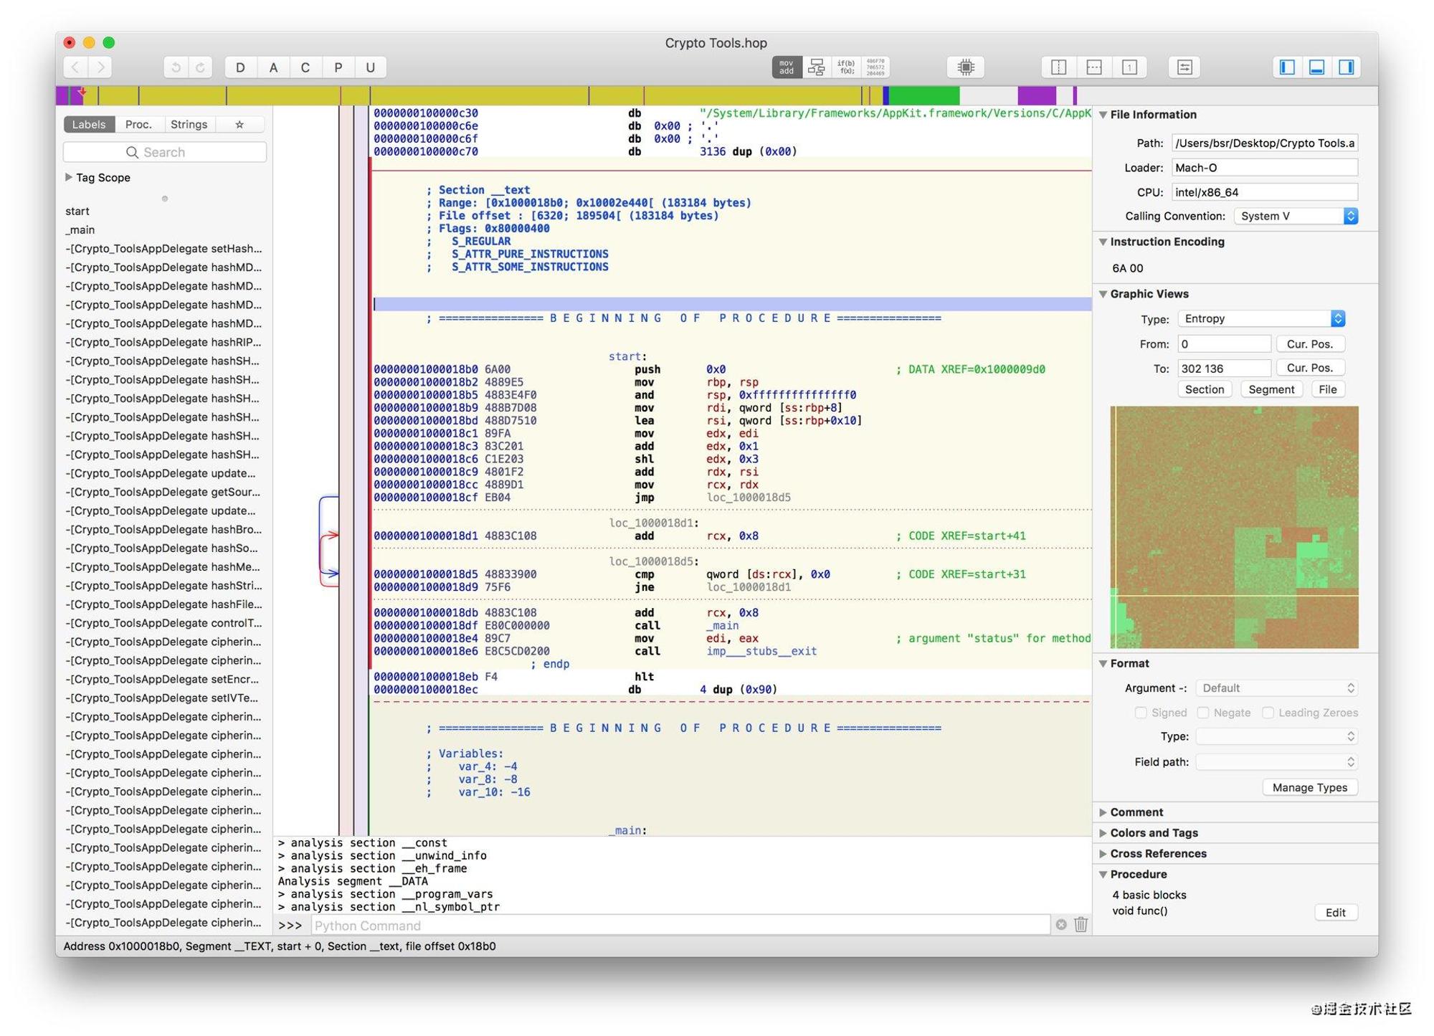Toggle the left sidebar panel
This screenshot has height=1036, width=1434.
point(1288,67)
